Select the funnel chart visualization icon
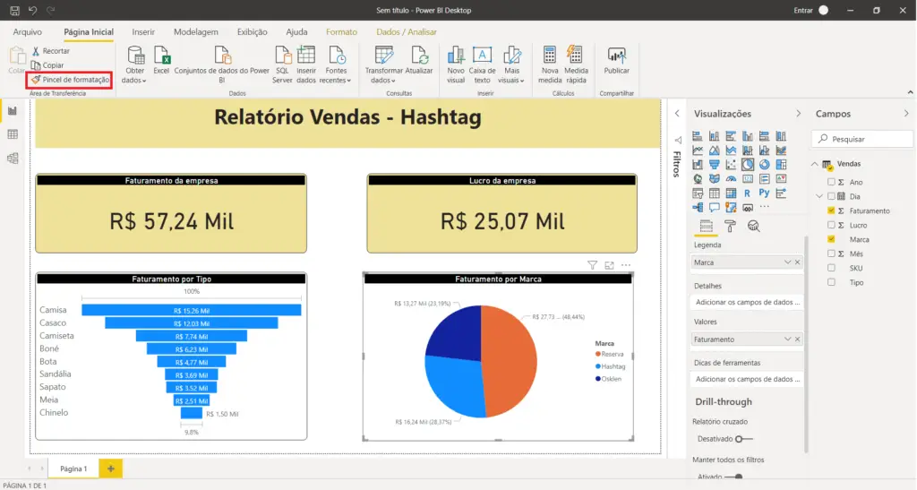The height and width of the screenshot is (490, 917). 714,164
